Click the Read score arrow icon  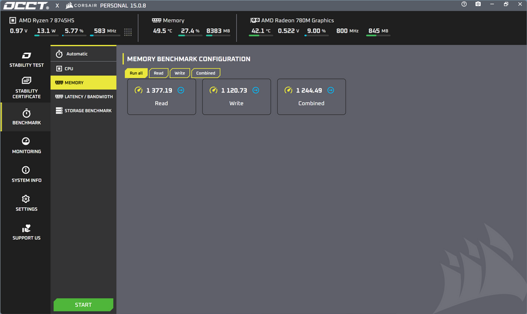coord(181,90)
